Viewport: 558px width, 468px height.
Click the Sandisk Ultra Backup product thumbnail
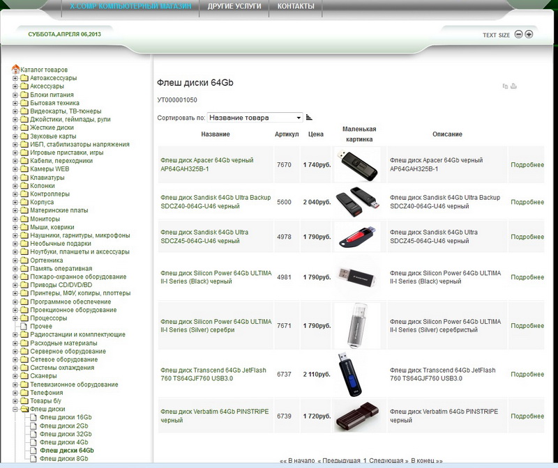click(357, 202)
